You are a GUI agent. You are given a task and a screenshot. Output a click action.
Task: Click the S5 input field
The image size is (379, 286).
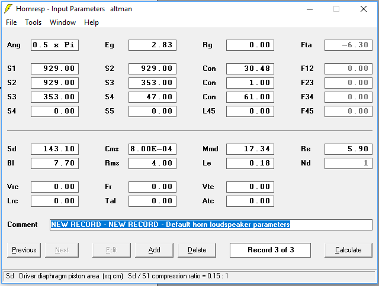tap(153, 112)
